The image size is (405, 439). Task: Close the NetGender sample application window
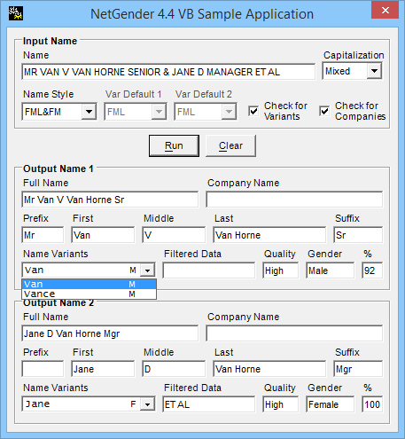(x=385, y=11)
